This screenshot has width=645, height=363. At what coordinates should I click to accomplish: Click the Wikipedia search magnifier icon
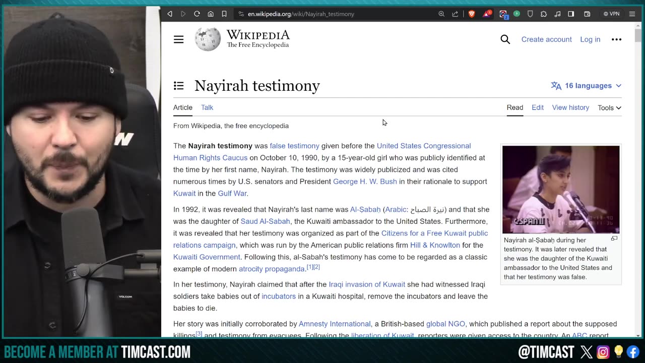click(505, 39)
